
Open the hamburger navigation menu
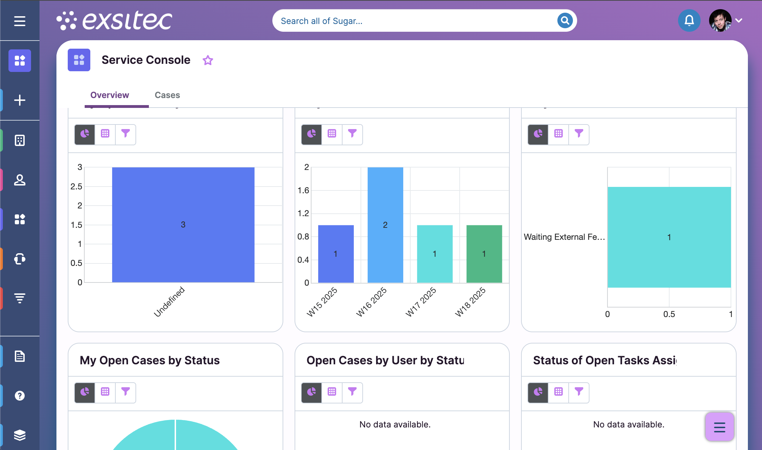[20, 21]
